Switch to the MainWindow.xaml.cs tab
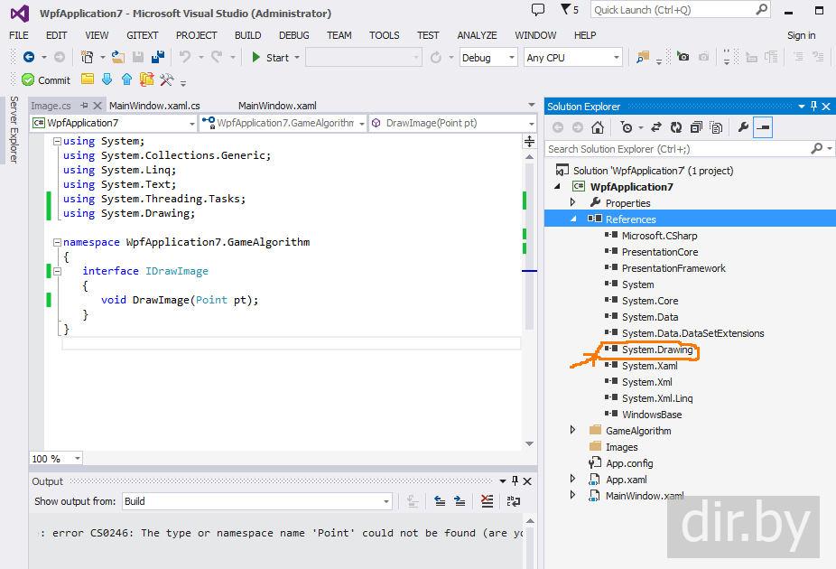836x569 pixels. pos(154,106)
